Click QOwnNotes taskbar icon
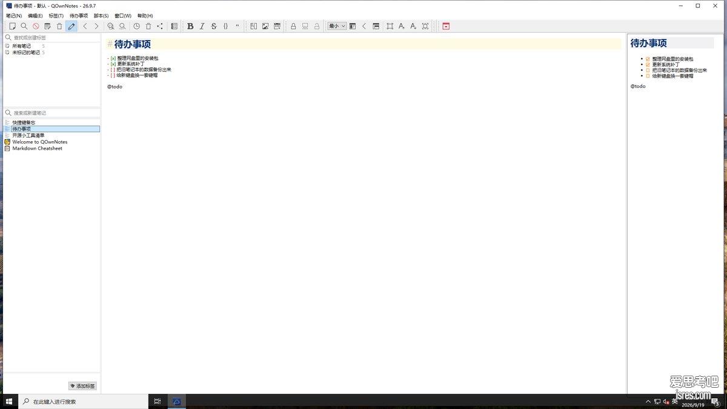This screenshot has width=727, height=409. [x=177, y=401]
